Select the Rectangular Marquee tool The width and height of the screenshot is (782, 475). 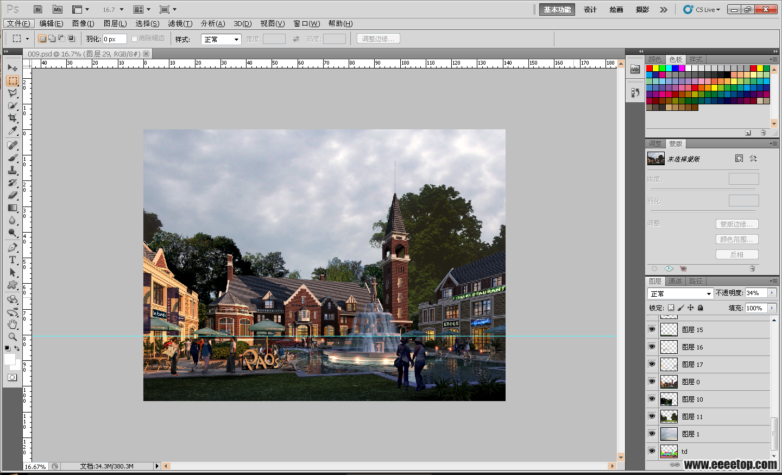tap(12, 80)
